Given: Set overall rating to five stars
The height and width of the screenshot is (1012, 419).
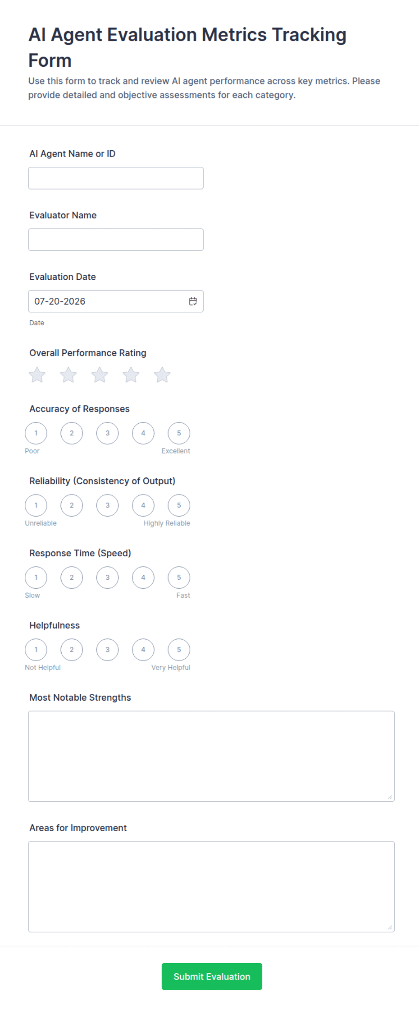Looking at the screenshot, I should tap(162, 375).
